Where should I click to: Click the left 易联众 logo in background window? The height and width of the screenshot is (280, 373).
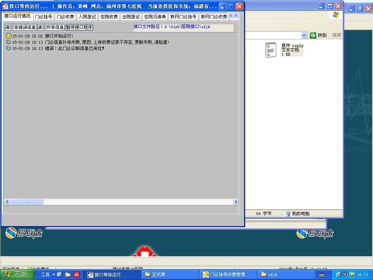(24, 233)
